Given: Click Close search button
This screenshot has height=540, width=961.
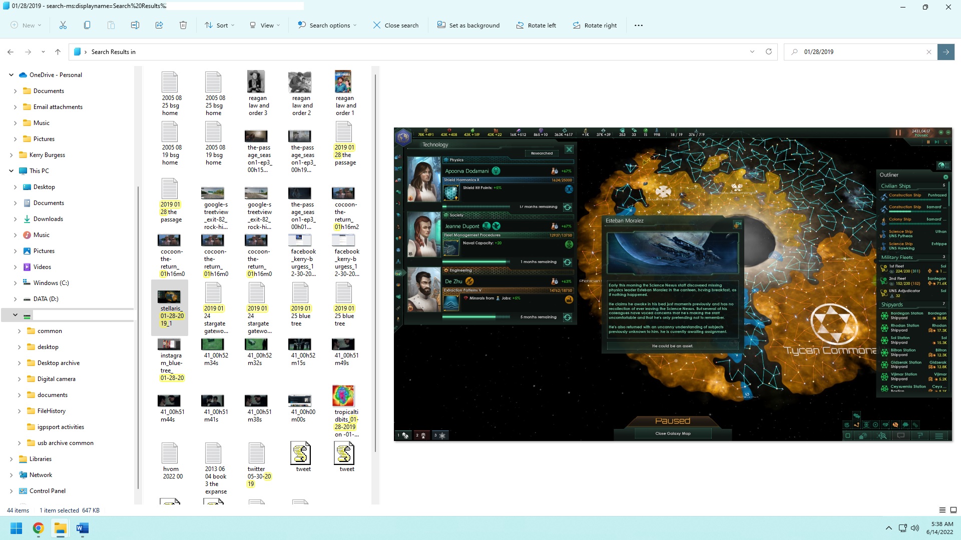Looking at the screenshot, I should pyautogui.click(x=396, y=25).
